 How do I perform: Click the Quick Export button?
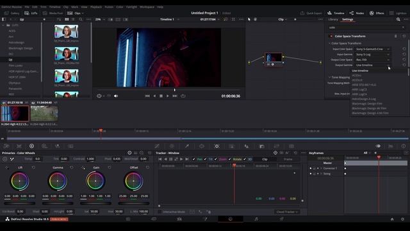click(311, 13)
